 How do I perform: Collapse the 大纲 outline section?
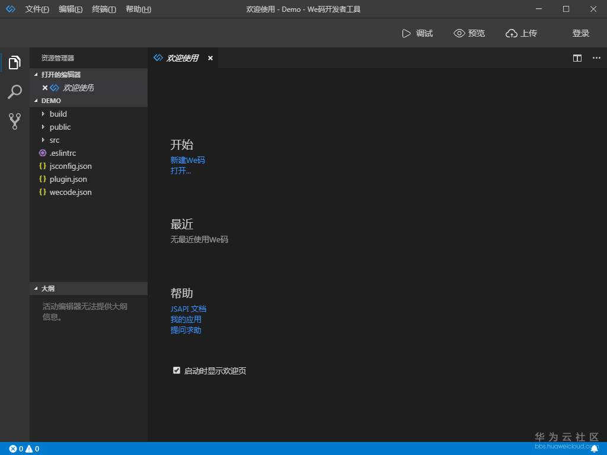pyautogui.click(x=89, y=289)
